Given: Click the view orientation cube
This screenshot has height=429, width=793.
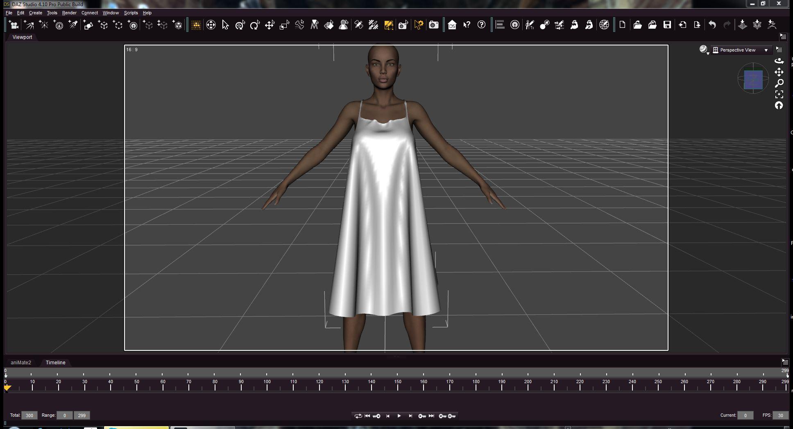Looking at the screenshot, I should [753, 79].
